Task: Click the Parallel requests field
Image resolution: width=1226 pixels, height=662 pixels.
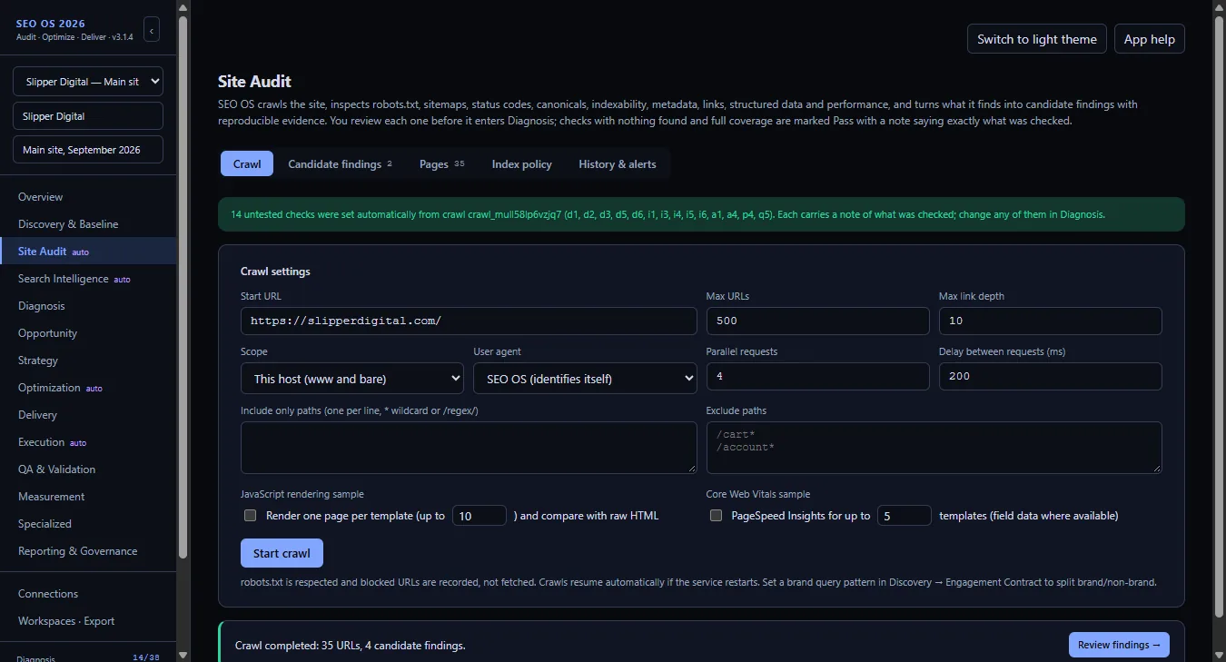Action: [817, 376]
